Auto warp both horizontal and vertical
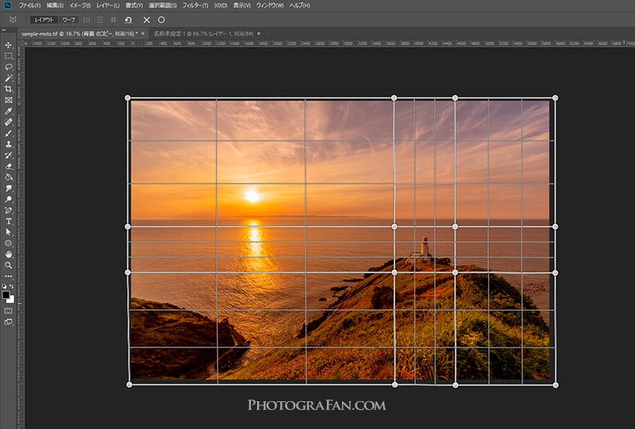Screen dimensions: 635x429 coord(114,19)
